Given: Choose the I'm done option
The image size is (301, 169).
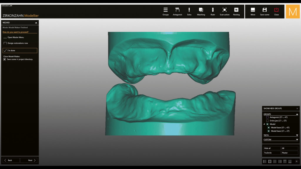Looking at the screenshot, I should click(x=20, y=50).
